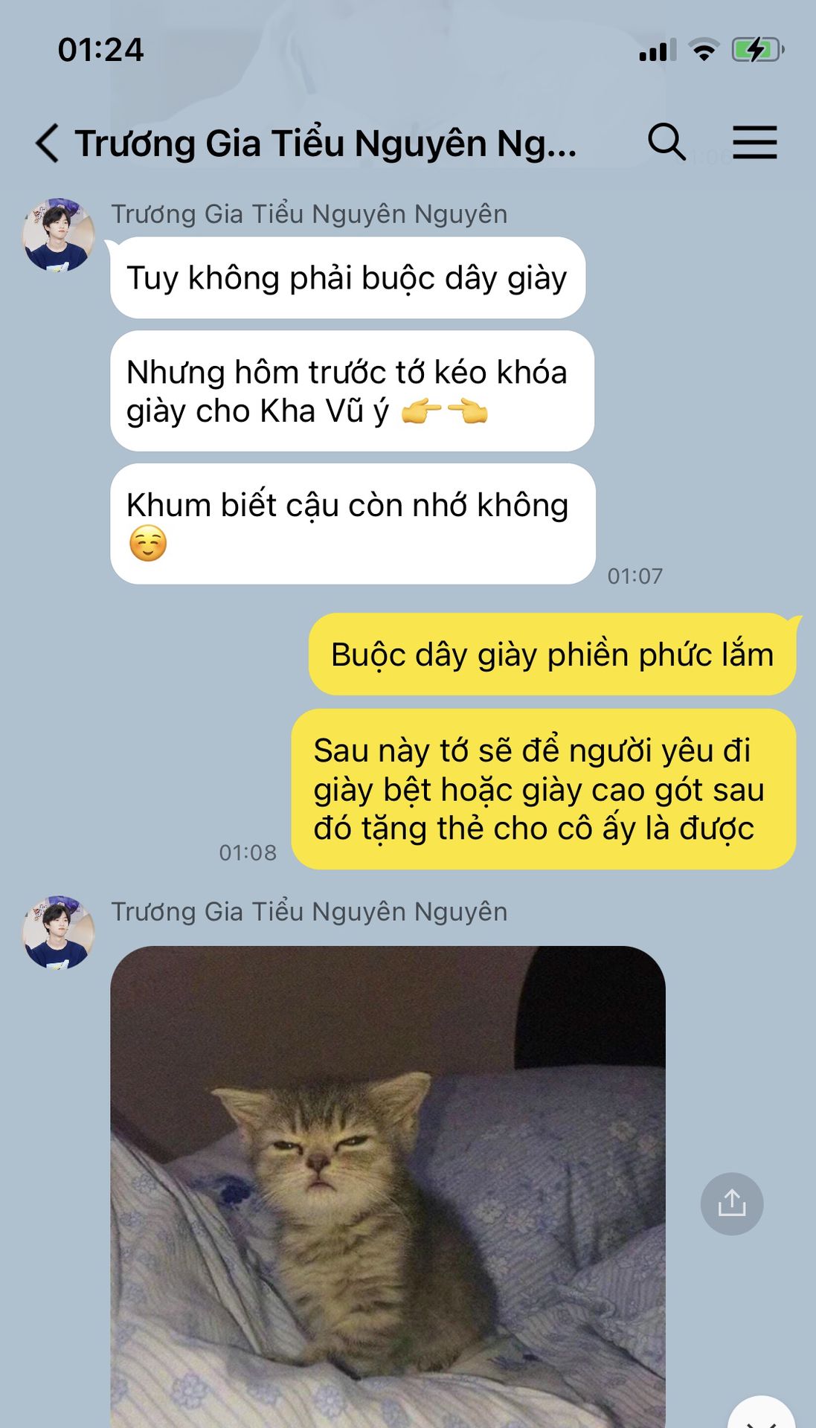Tap the 01:24 clock in status bar

100,50
